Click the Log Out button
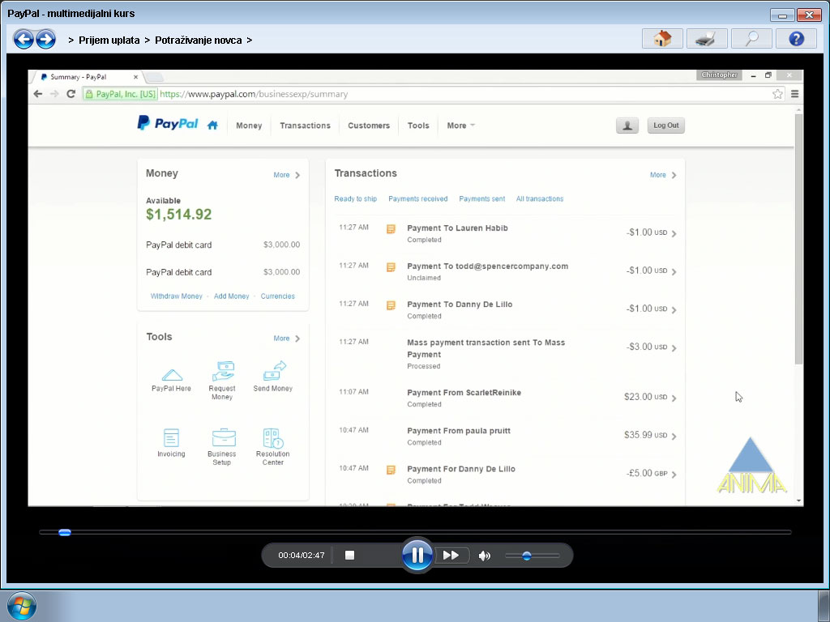Image resolution: width=830 pixels, height=622 pixels. 665,126
